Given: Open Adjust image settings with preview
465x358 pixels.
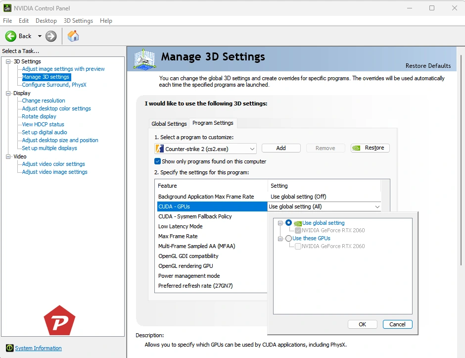Looking at the screenshot, I should tap(63, 69).
